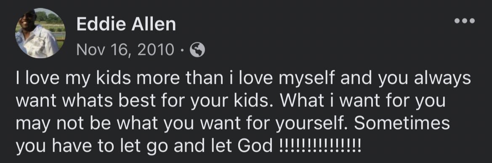Click the last line "you have to let go"
Viewport: 492px width, 163px height.
pyautogui.click(x=188, y=145)
